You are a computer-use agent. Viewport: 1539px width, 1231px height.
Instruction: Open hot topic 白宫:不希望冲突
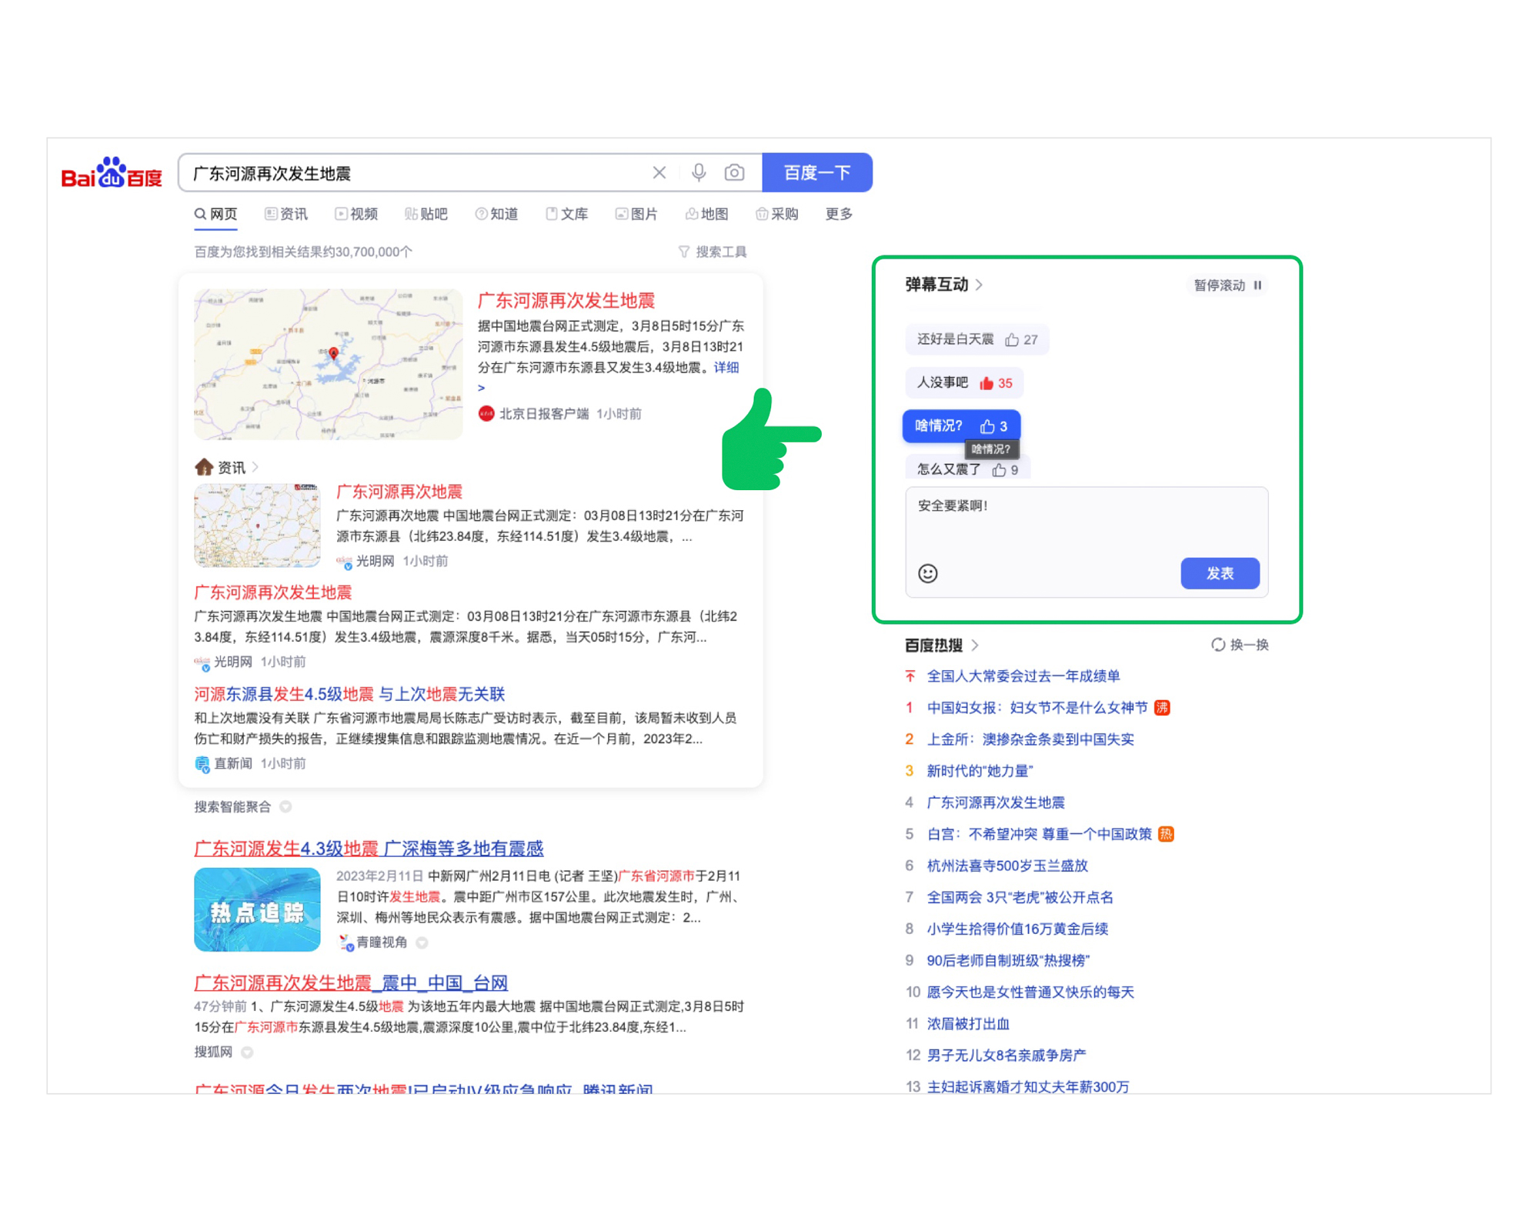(x=1039, y=834)
